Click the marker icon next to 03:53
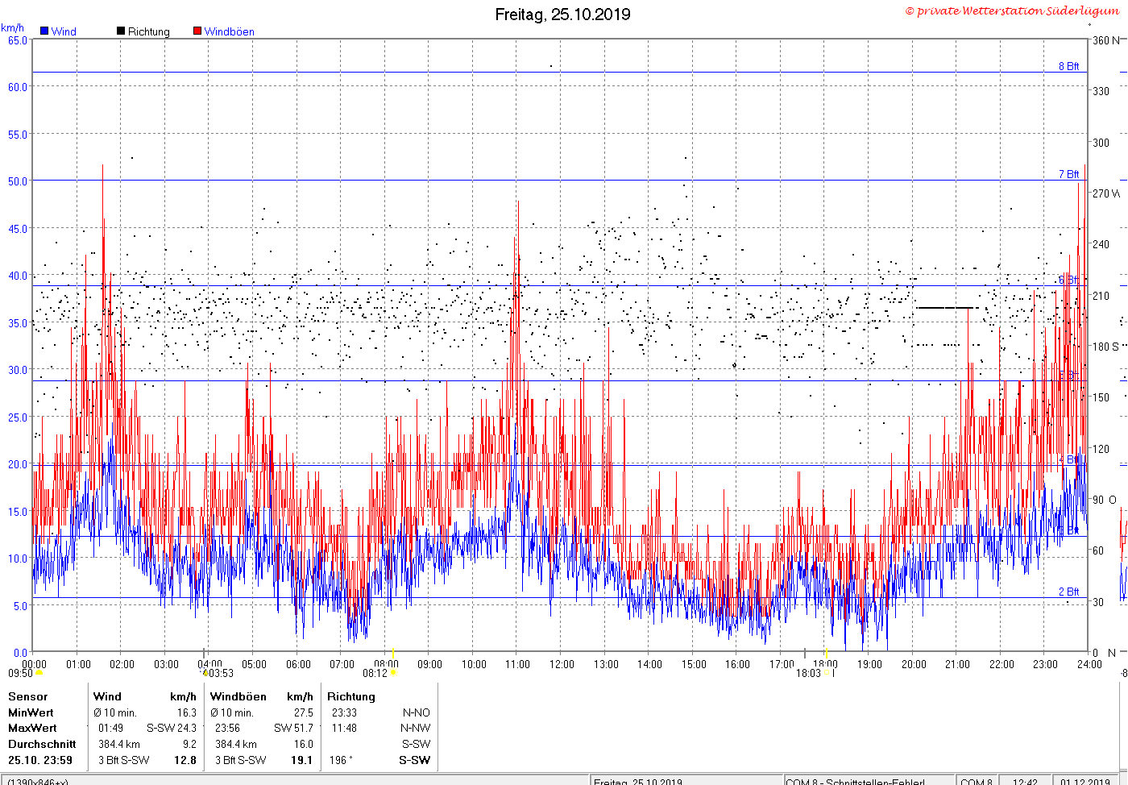Image resolution: width=1128 pixels, height=785 pixels. pyautogui.click(x=205, y=673)
